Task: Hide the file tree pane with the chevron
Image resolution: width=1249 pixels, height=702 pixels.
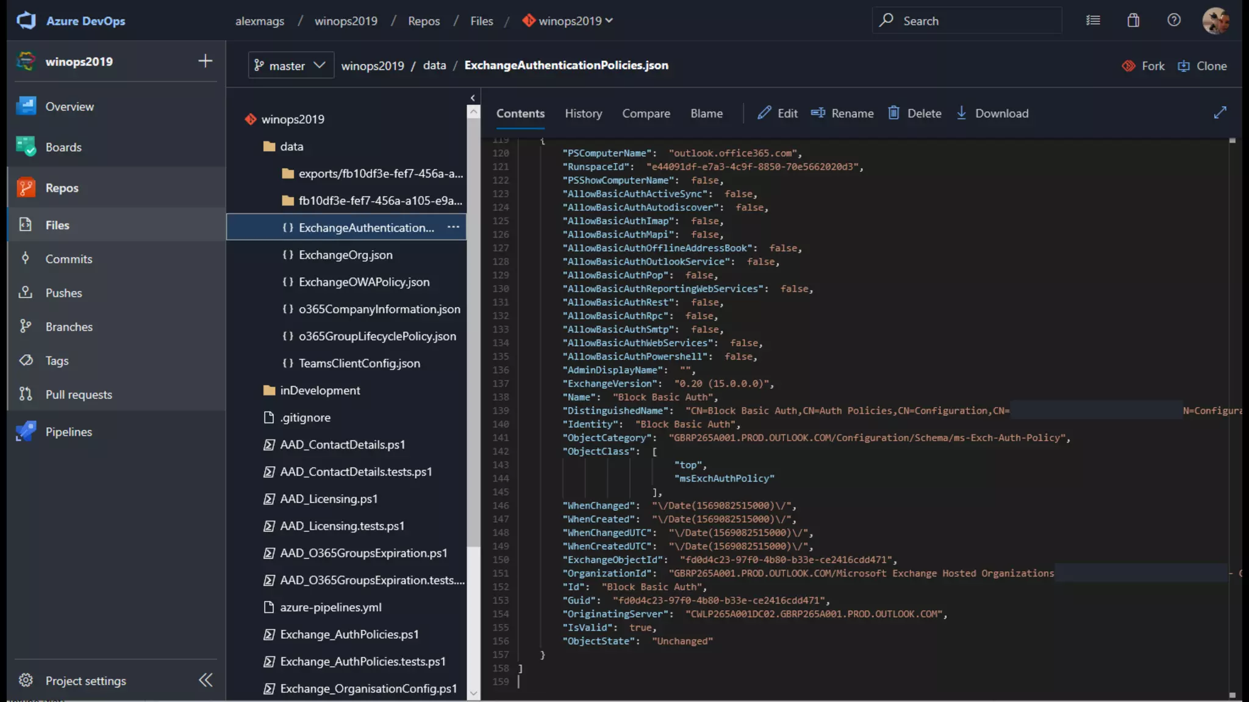Action: coord(473,97)
